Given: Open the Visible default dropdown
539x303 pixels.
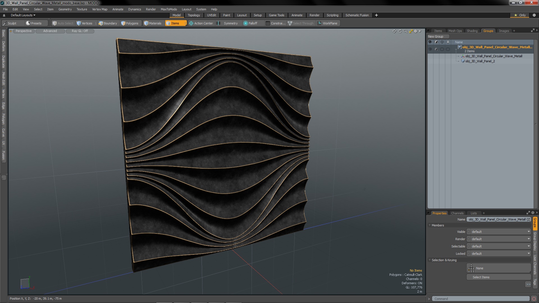Looking at the screenshot, I should click(x=499, y=232).
